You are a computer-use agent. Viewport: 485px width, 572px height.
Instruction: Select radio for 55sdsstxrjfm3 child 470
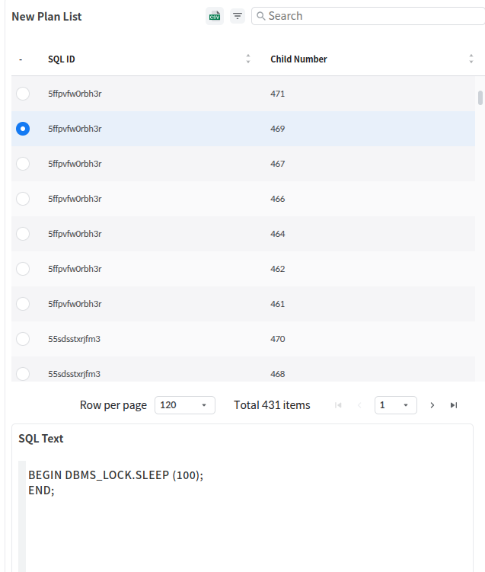point(23,339)
